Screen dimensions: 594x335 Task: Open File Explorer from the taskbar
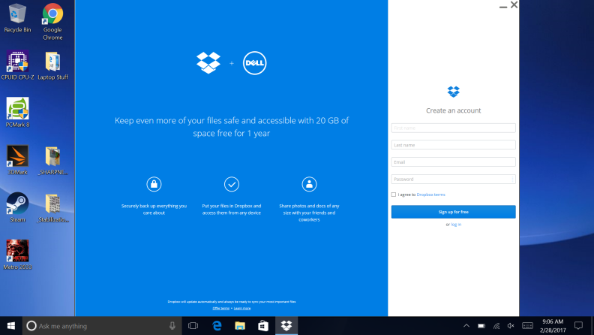tap(240, 326)
